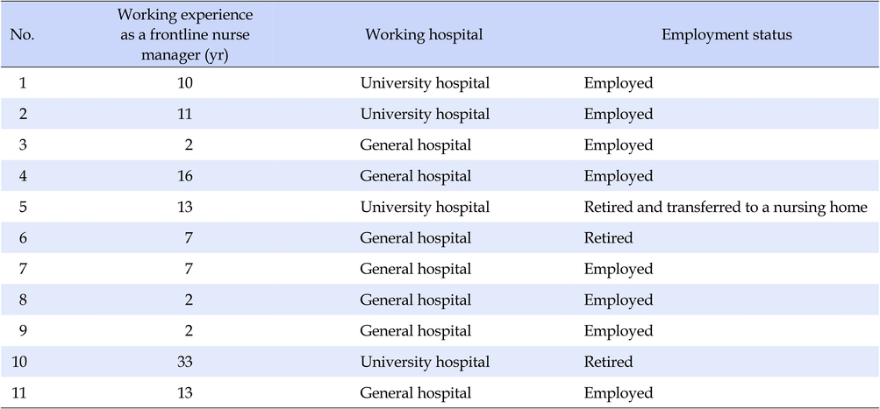Click row 3 'Employed' status cell
This screenshot has width=880, height=409.
(619, 145)
